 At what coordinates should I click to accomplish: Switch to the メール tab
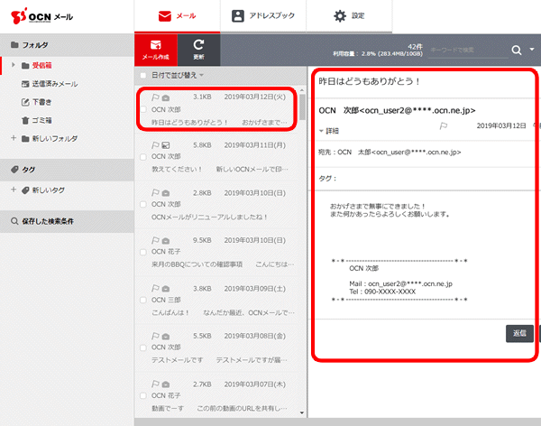click(177, 16)
